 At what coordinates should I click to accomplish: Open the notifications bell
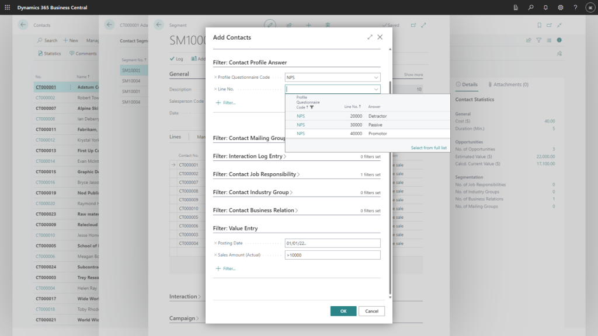point(545,7)
